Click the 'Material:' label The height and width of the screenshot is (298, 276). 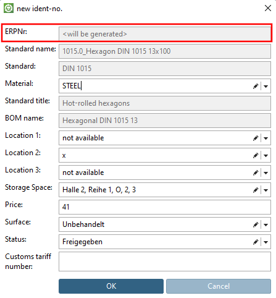19,83
